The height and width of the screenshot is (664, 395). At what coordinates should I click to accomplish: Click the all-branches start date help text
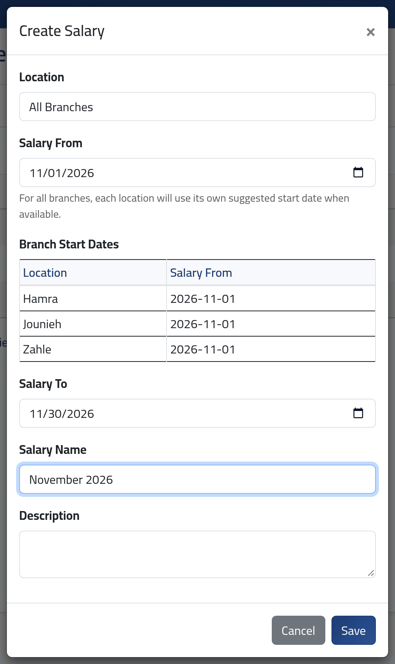[184, 206]
